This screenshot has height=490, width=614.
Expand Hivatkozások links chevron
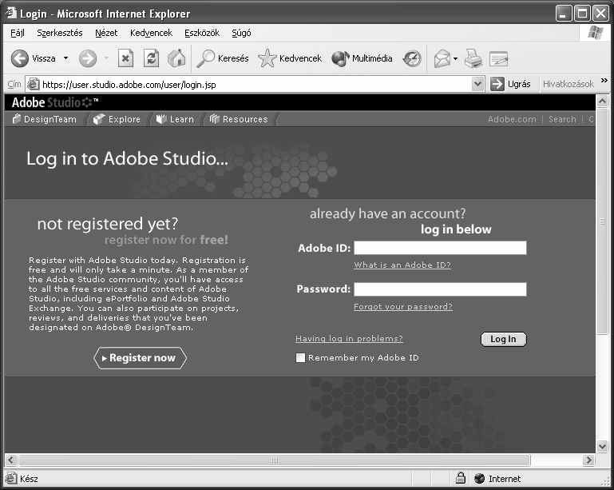point(604,81)
